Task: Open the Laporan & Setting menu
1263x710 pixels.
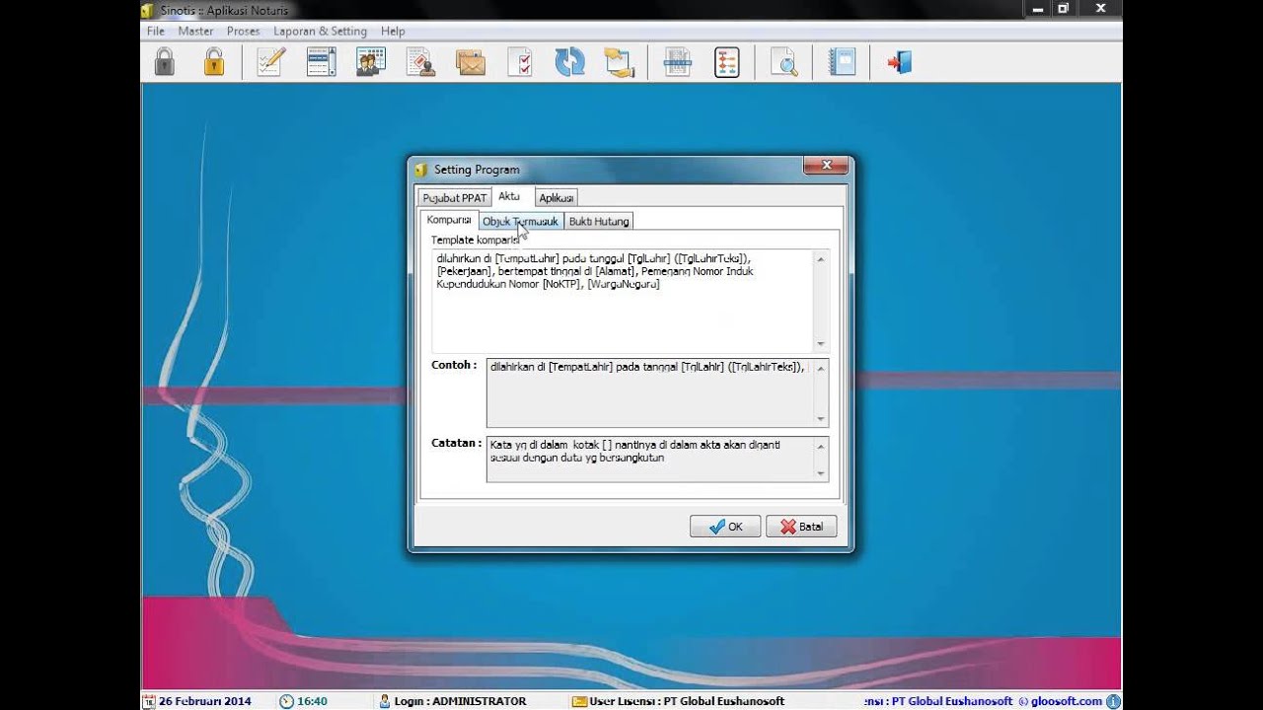Action: tap(320, 32)
